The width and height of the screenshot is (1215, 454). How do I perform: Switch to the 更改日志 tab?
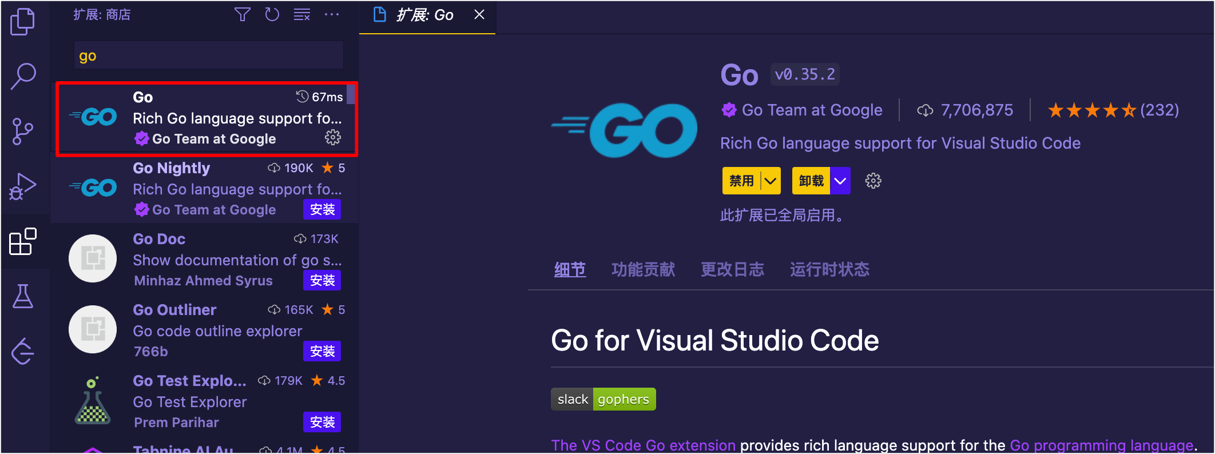point(732,269)
